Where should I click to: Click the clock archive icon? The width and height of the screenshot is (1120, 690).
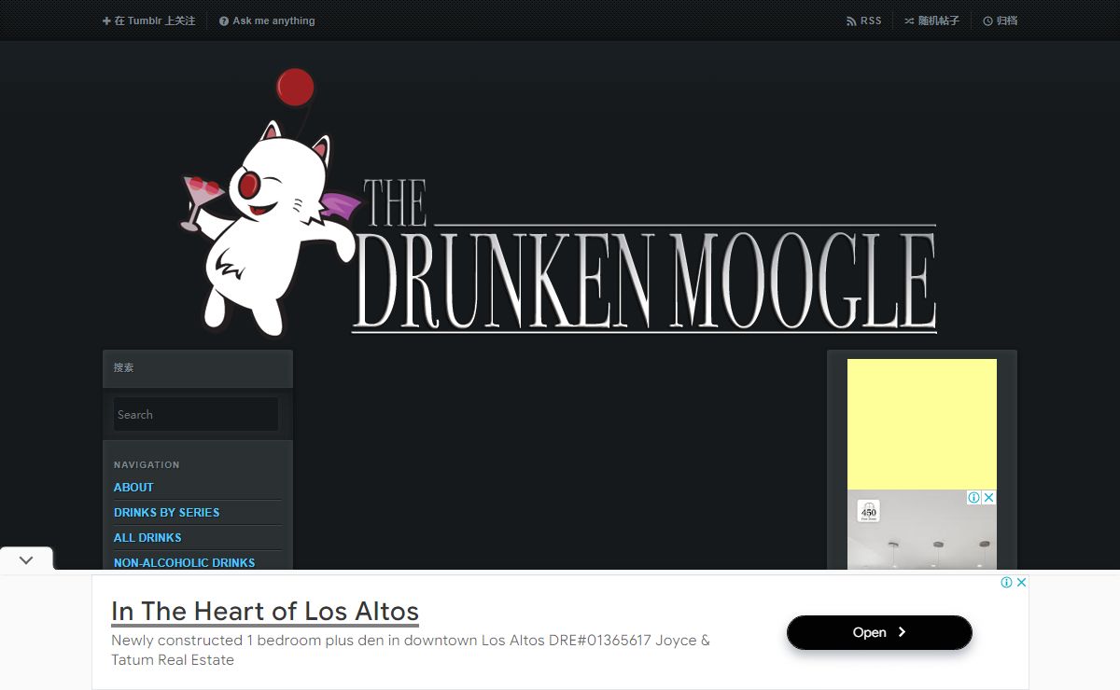coord(987,21)
